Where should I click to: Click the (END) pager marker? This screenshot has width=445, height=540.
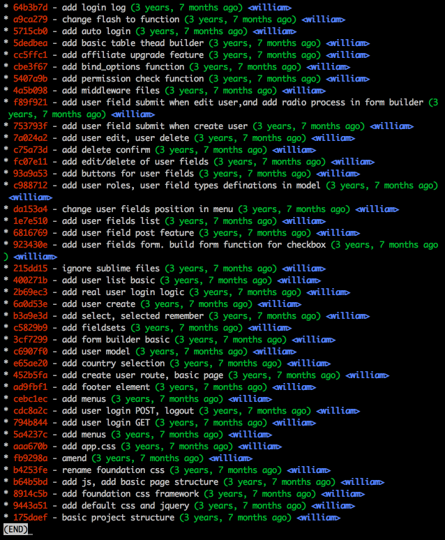coord(15,529)
